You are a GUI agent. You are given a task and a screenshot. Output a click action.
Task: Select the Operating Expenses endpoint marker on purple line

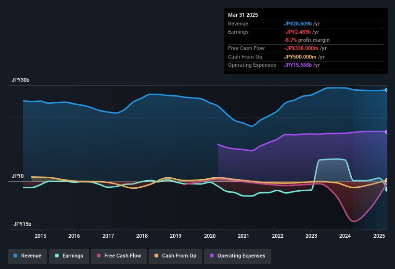point(387,132)
